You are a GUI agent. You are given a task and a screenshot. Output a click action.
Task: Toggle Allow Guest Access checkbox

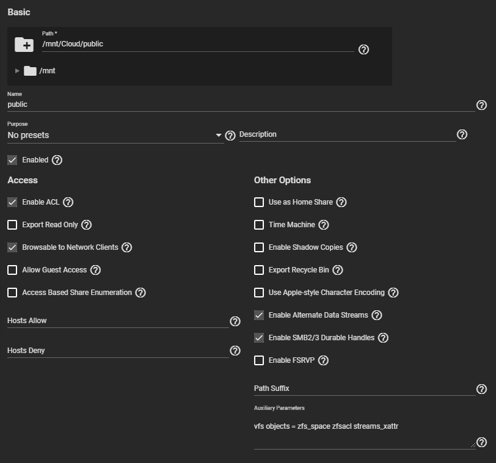(12, 270)
